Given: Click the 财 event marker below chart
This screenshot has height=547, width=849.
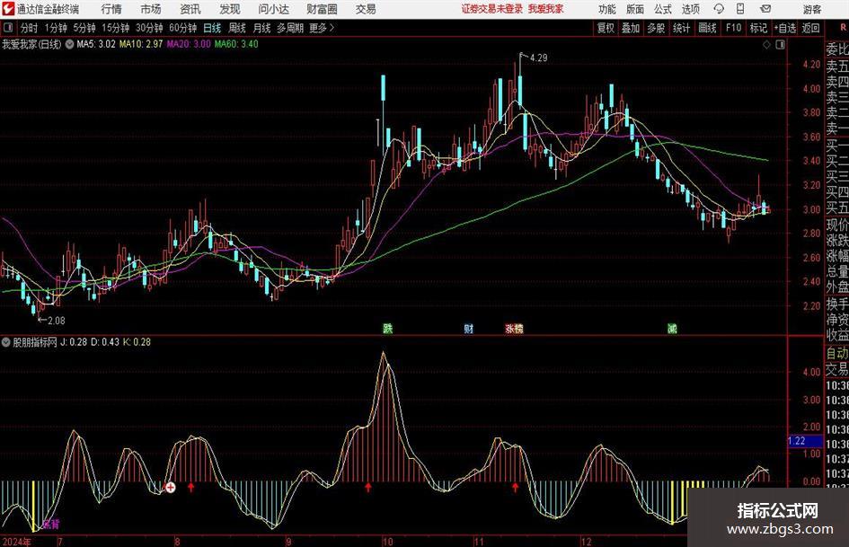Looking at the screenshot, I should coord(468,329).
